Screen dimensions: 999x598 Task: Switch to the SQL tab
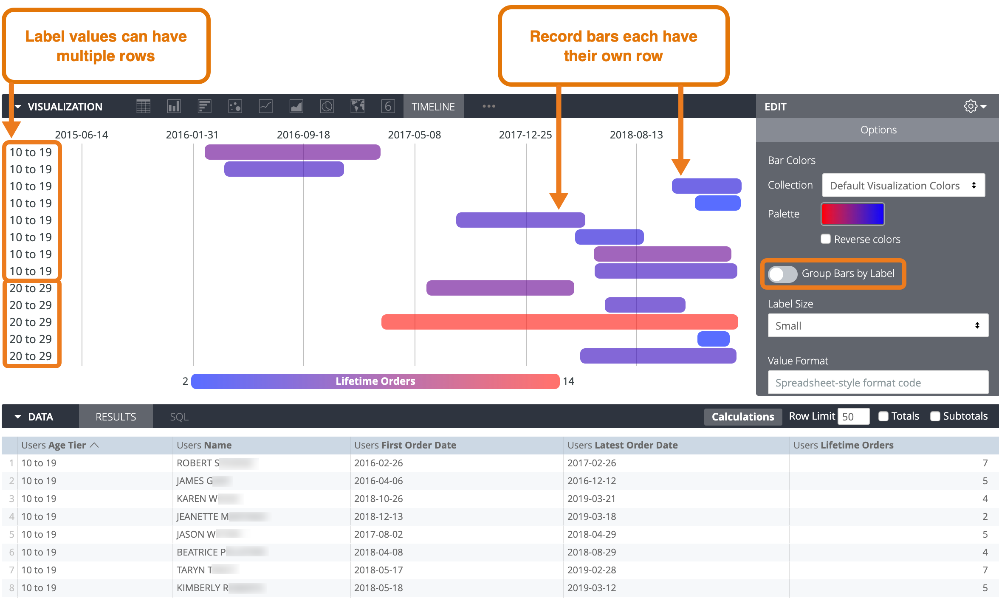tap(179, 417)
